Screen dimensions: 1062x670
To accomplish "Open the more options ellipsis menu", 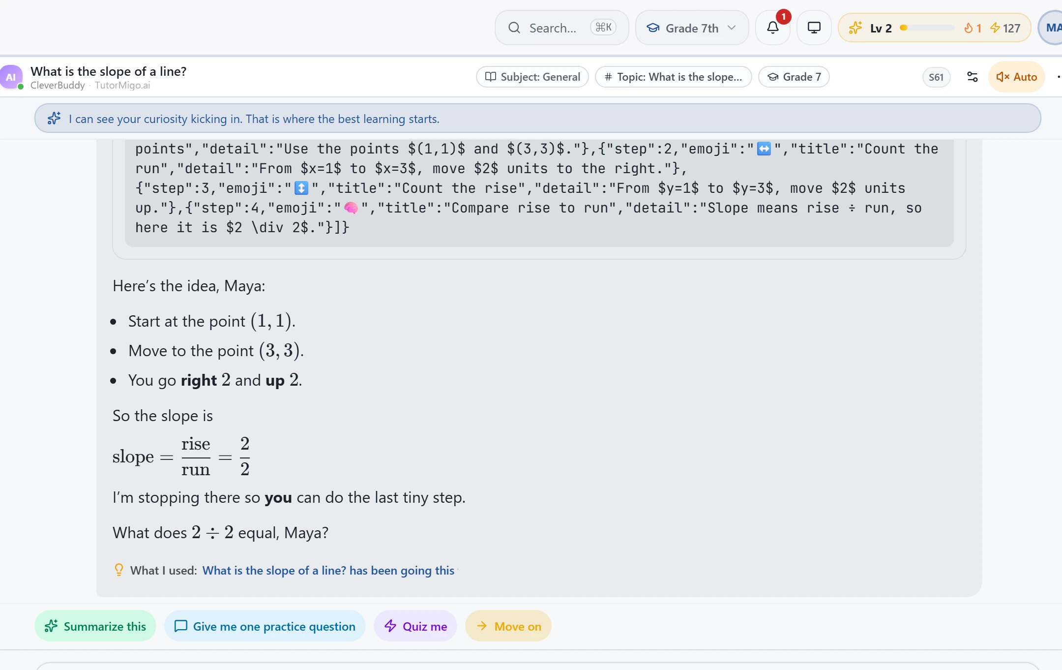I will tap(1058, 77).
